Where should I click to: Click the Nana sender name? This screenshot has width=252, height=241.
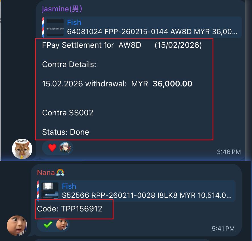click(x=46, y=173)
